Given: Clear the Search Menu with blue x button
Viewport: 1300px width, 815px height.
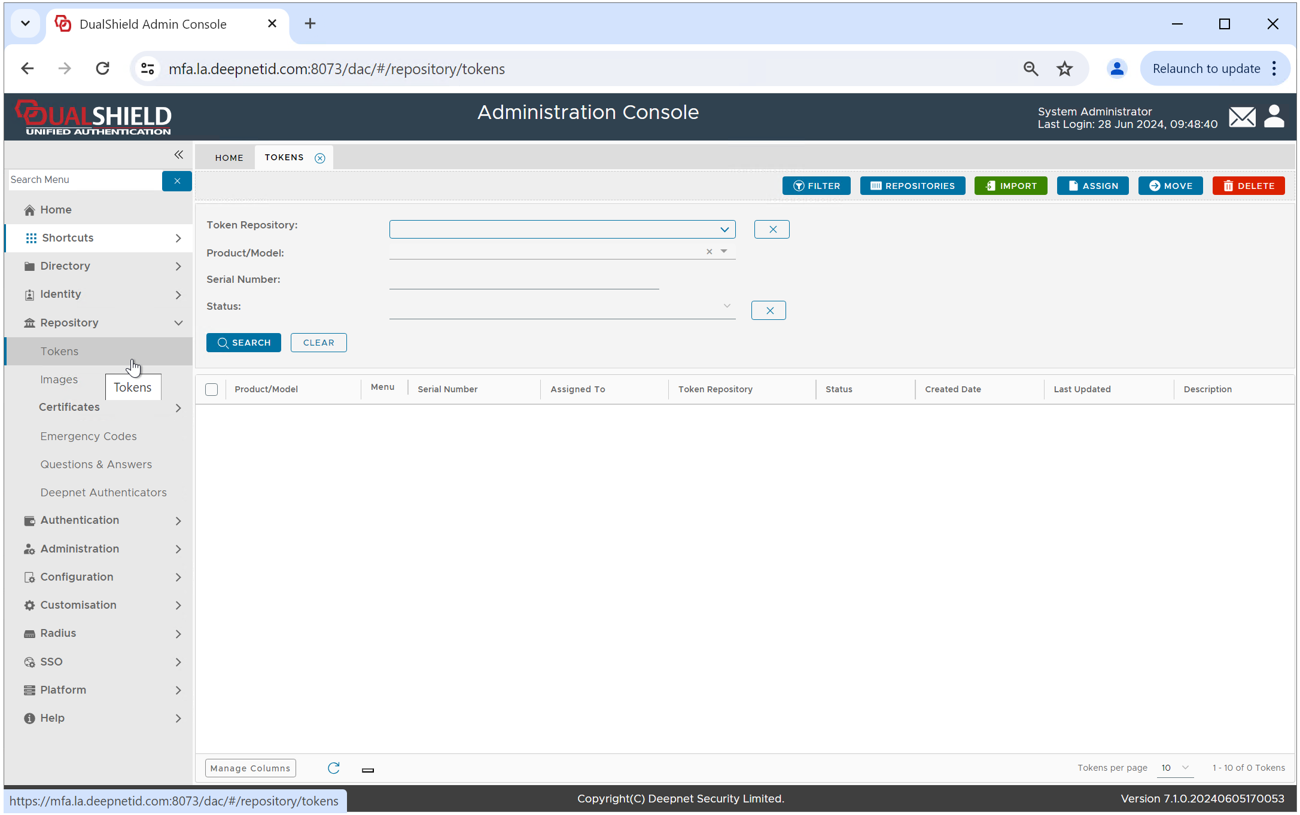Looking at the screenshot, I should point(177,181).
